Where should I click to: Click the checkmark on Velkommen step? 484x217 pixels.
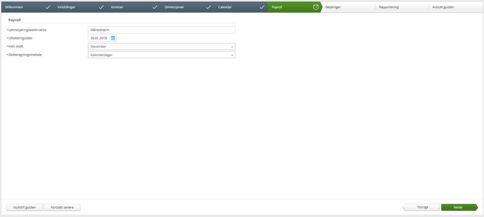(48, 7)
